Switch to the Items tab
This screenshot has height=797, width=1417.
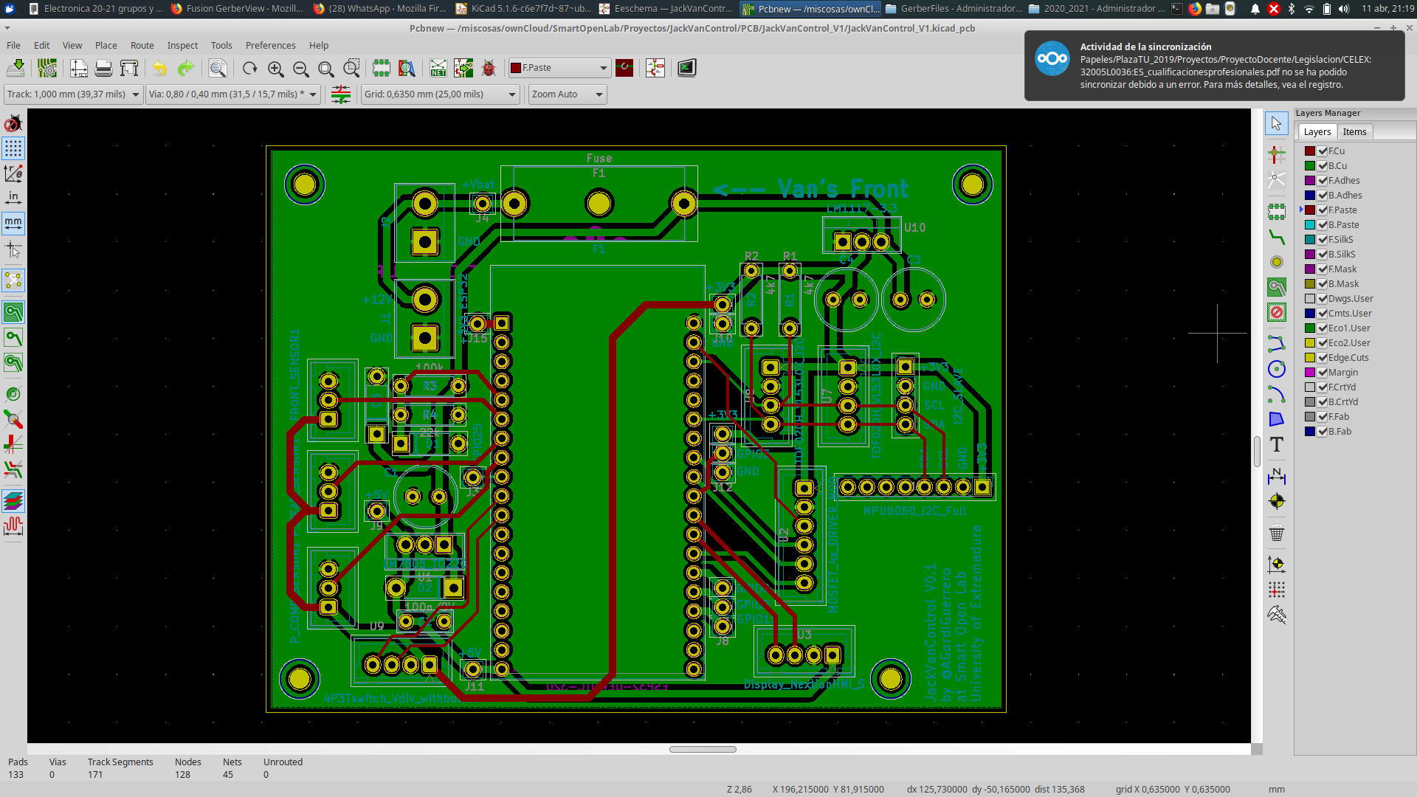[x=1354, y=132]
